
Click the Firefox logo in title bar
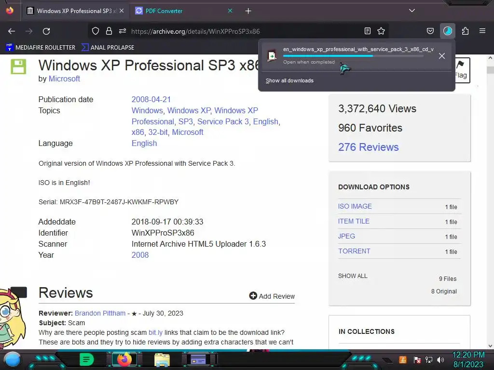coord(10,11)
